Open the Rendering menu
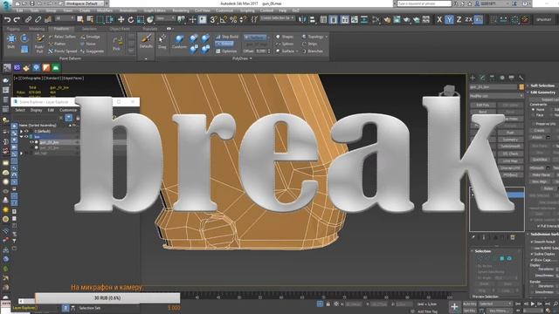559x314 pixels. (x=181, y=10)
